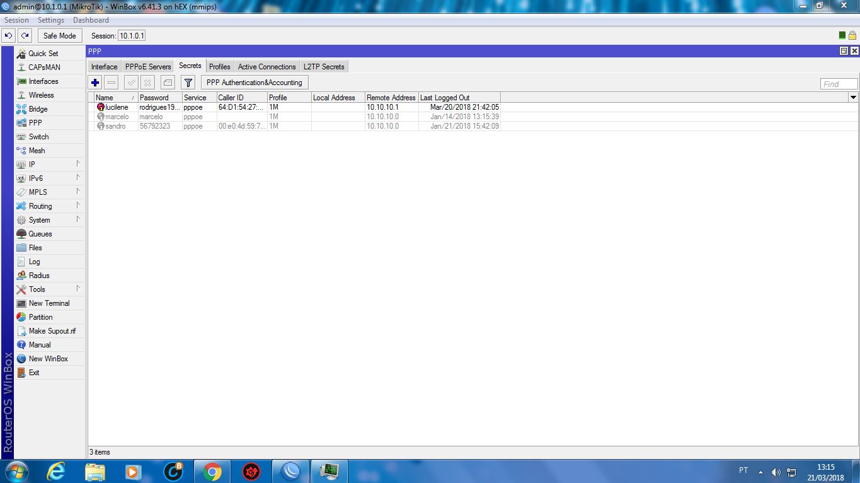Sort by Last Logged Out column header

pos(459,98)
